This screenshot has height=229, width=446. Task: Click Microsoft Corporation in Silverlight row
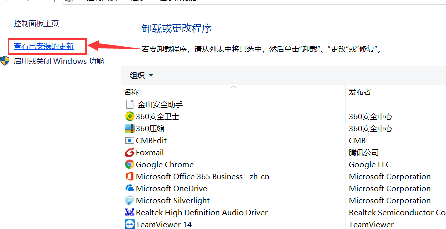tap(389, 201)
